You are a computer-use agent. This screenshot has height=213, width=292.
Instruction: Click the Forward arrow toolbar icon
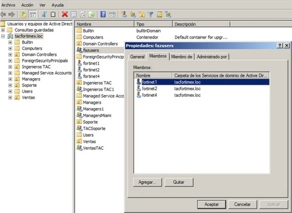[12, 14]
